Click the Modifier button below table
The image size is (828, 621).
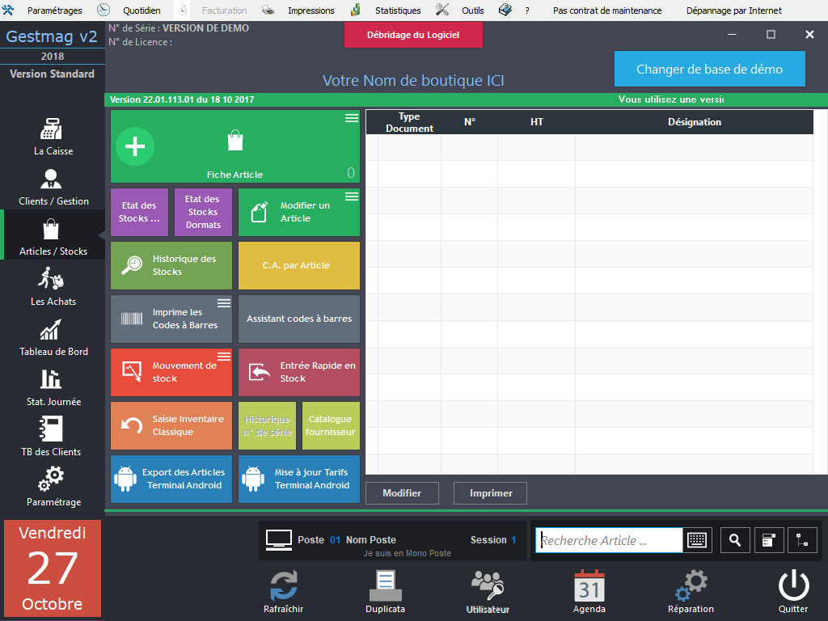click(402, 492)
